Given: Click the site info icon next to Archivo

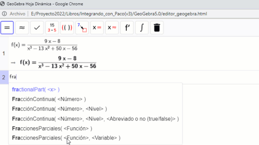Looking at the screenshot, I should 4,14.
